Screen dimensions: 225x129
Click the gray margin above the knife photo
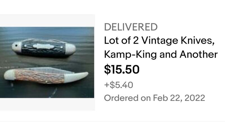pos(47,21)
